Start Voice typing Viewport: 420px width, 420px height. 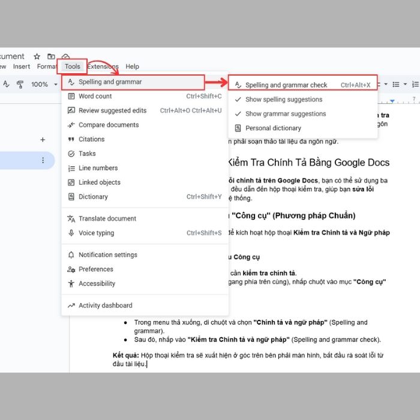pos(145,233)
